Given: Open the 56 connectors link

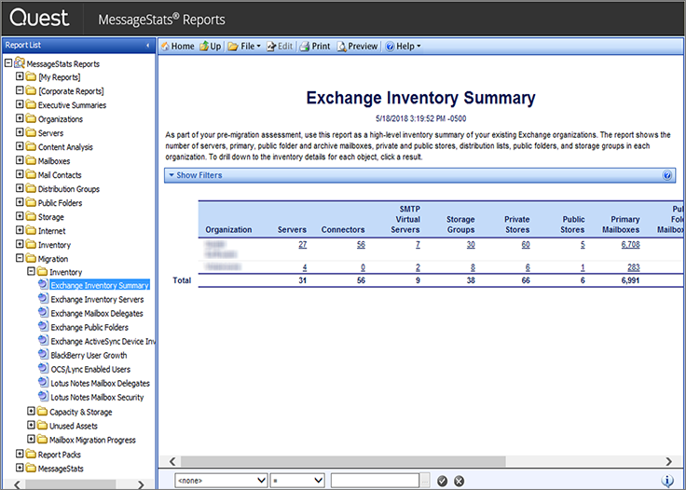Looking at the screenshot, I should [x=361, y=245].
